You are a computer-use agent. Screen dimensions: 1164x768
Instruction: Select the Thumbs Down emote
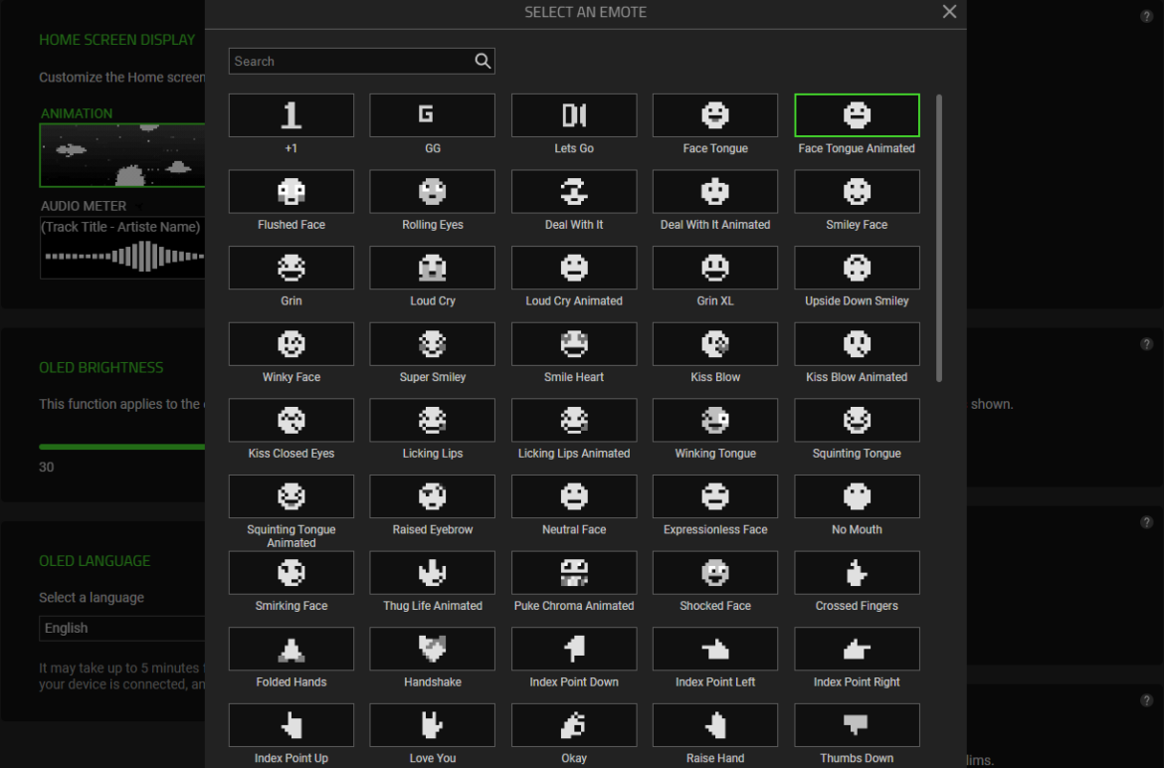[857, 725]
